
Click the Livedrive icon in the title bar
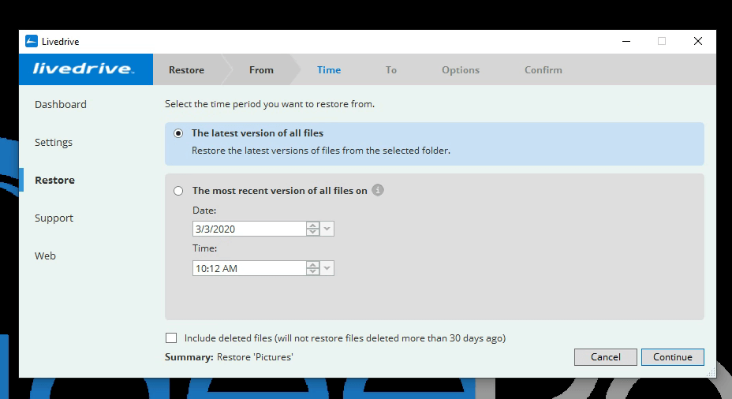coord(32,42)
